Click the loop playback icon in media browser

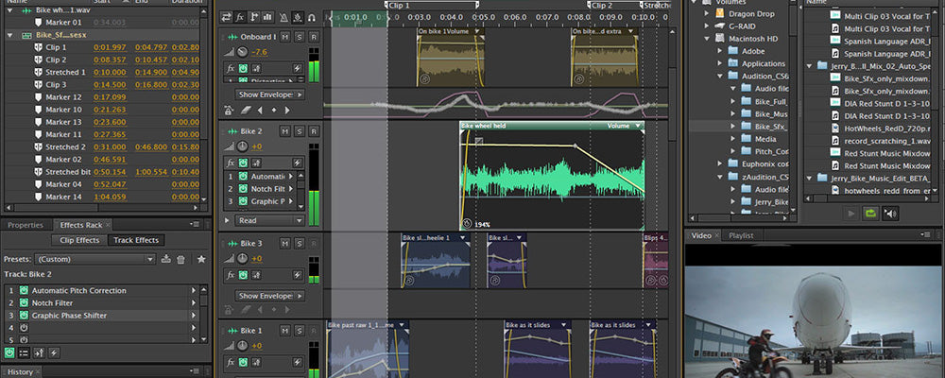869,214
